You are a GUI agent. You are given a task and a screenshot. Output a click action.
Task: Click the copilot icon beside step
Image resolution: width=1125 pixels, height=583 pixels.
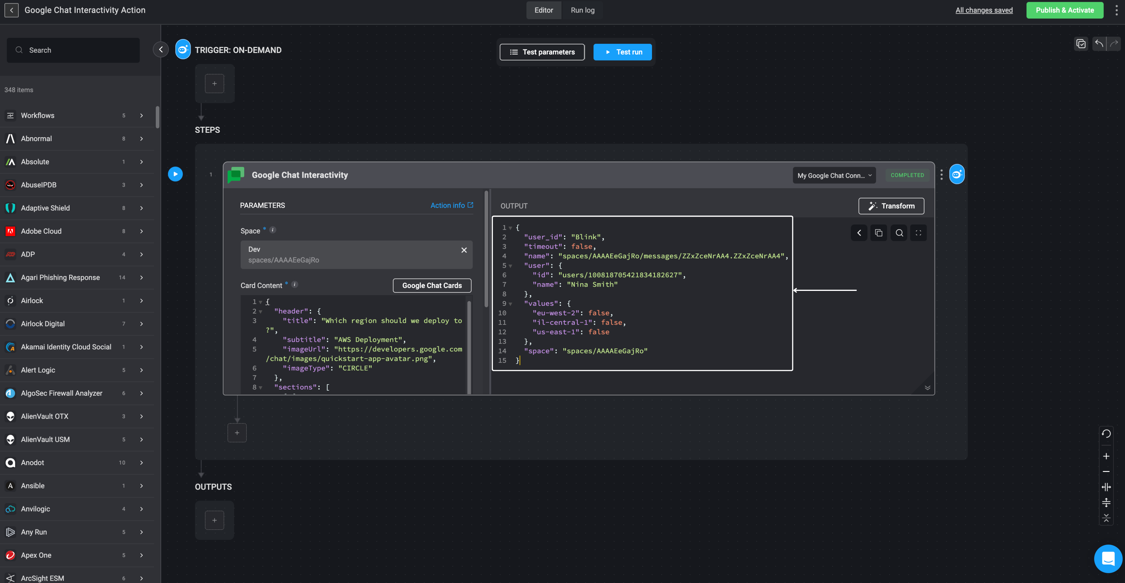956,174
